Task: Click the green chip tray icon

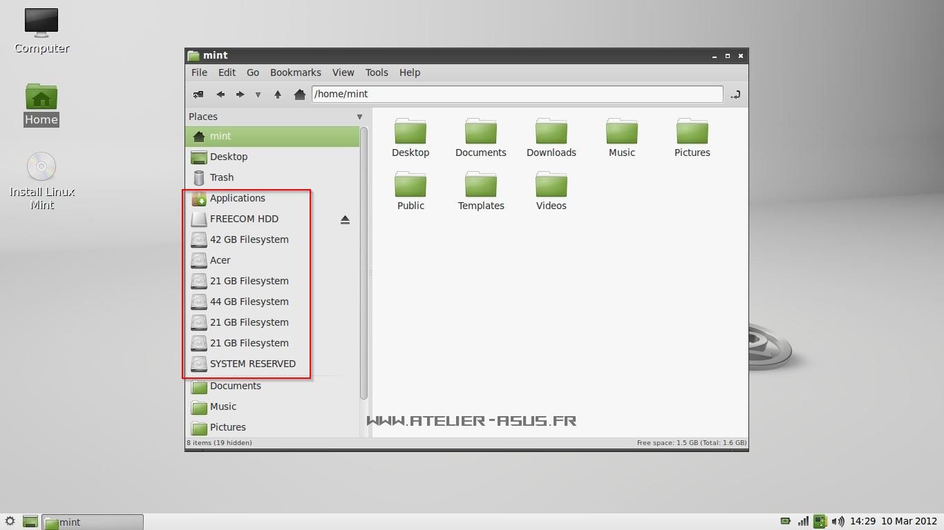Action: coord(820,522)
